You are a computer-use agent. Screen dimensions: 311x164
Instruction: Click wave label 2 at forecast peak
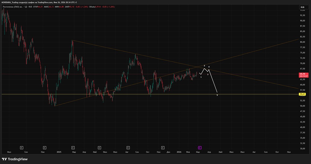click(x=204, y=66)
